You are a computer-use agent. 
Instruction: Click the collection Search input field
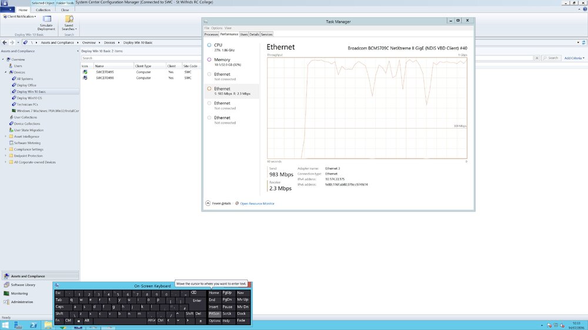pos(307,58)
